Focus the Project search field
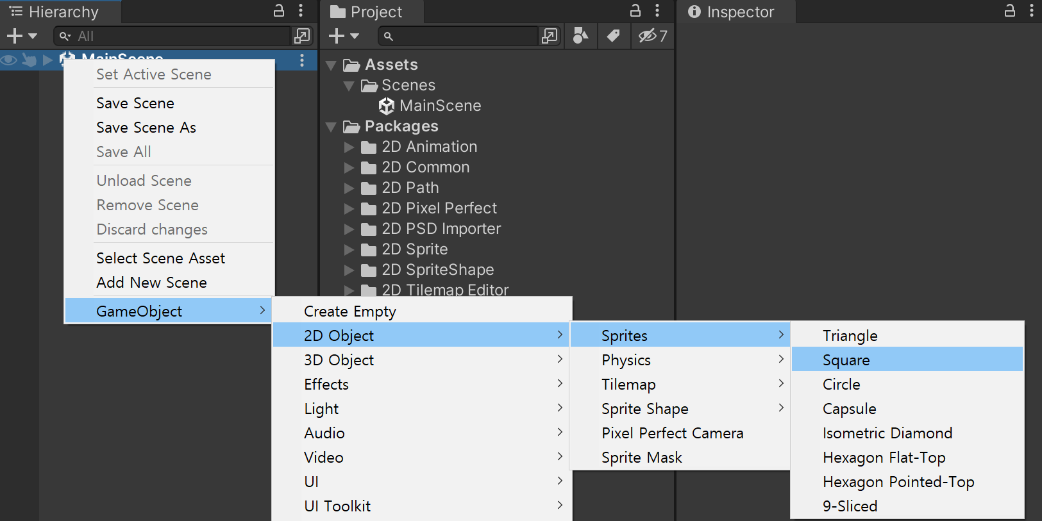This screenshot has width=1042, height=521. (x=458, y=37)
